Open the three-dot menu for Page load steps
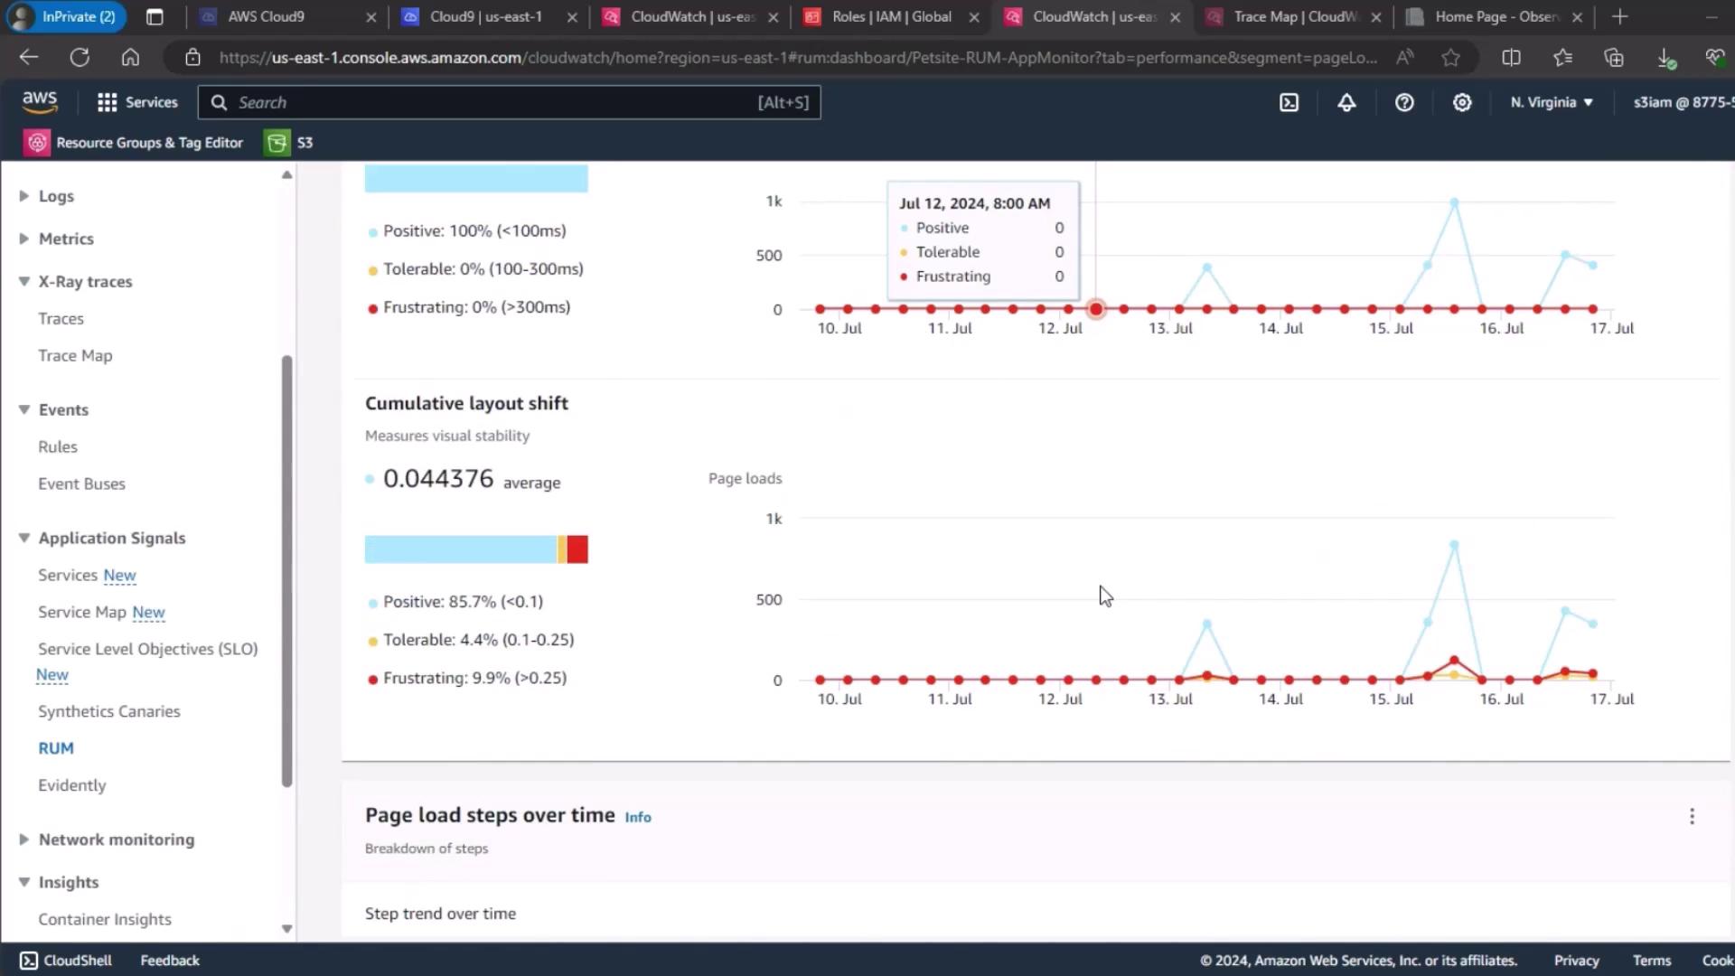This screenshot has width=1735, height=976. coord(1692,817)
